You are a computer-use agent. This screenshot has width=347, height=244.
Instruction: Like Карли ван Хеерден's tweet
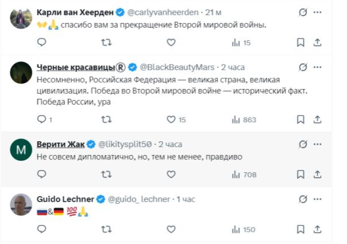tap(171, 42)
